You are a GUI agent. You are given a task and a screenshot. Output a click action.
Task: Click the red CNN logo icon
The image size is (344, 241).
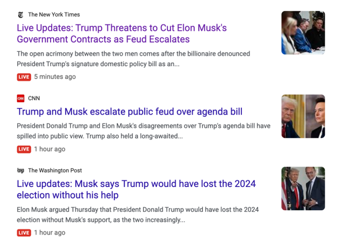coord(21,98)
